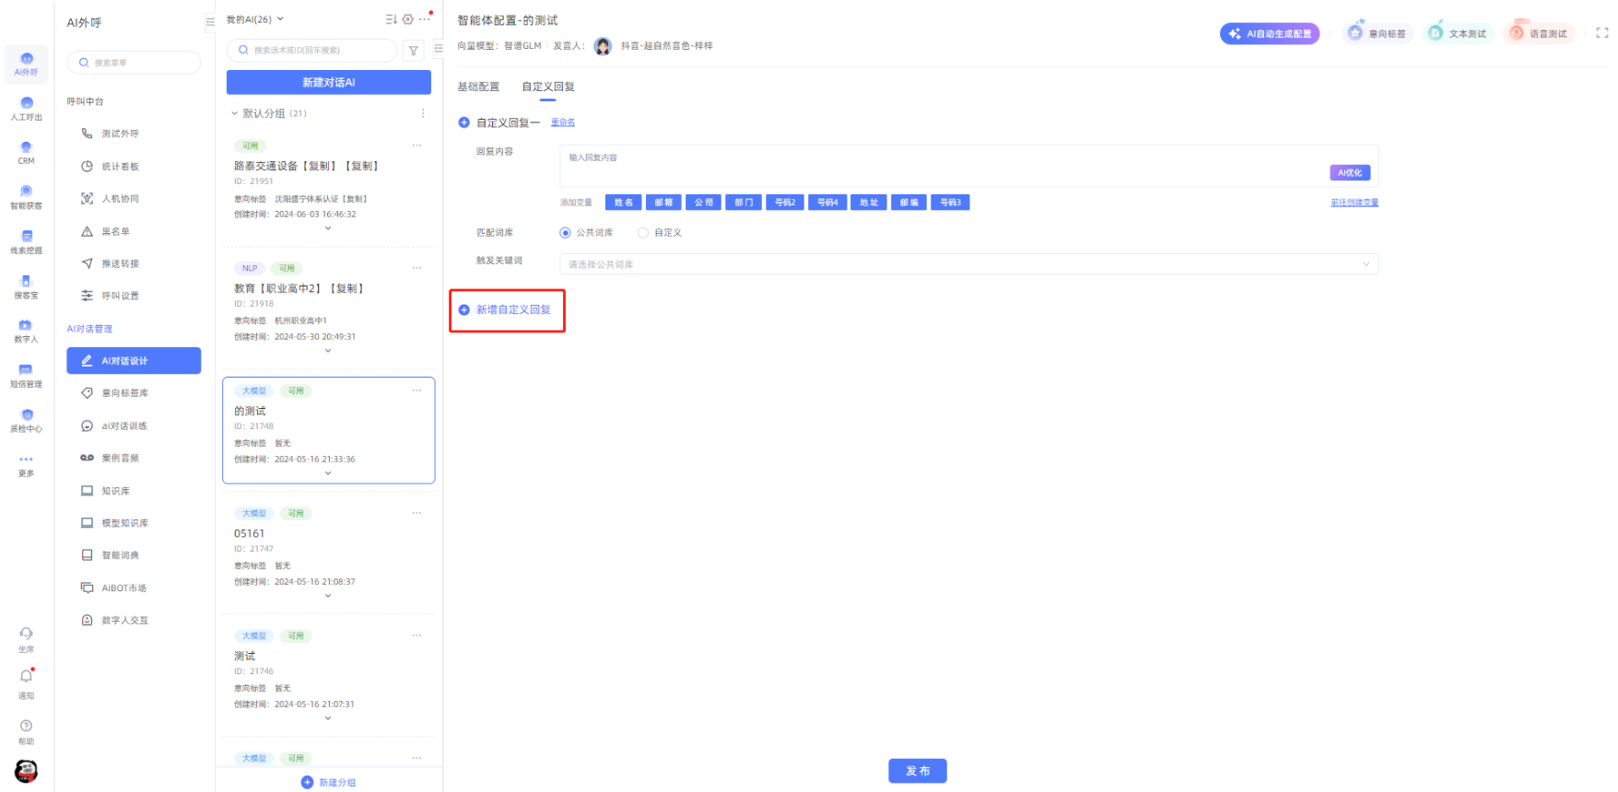
Task: Click the 发布 button
Action: click(x=917, y=771)
